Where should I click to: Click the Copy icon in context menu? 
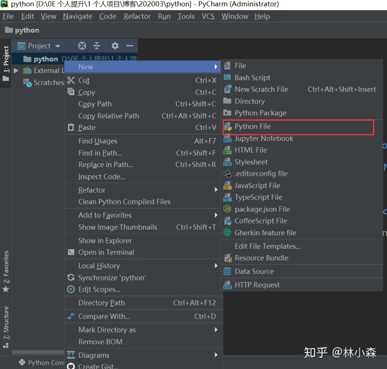(71, 92)
